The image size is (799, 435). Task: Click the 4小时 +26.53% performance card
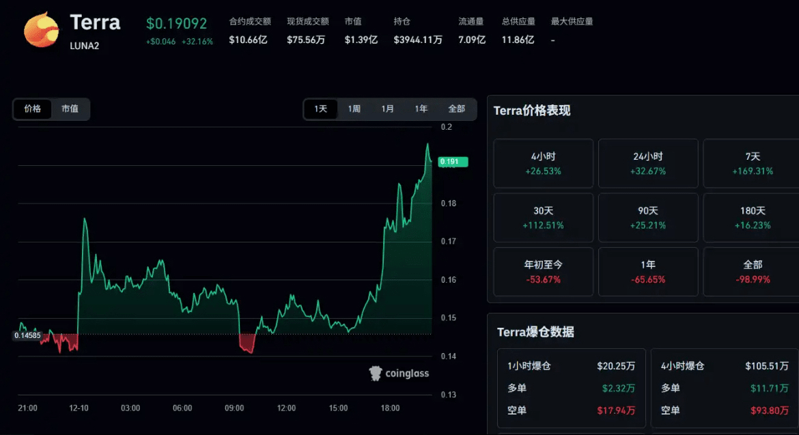[x=543, y=163]
